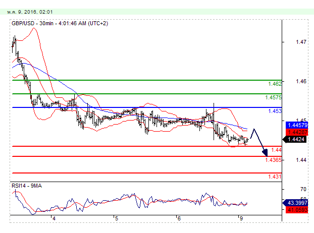The width and height of the screenshot is (314, 233).
Task: Click the red 1.431 support label
Action: [x=275, y=177]
